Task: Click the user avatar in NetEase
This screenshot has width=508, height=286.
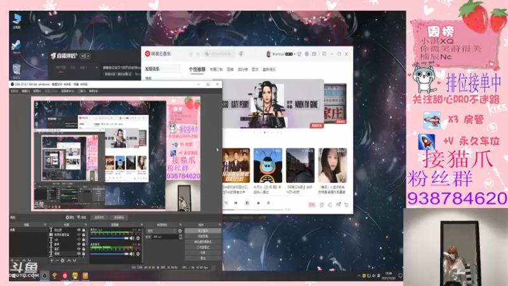Action: click(268, 54)
